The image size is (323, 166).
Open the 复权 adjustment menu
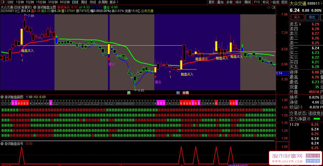(x=212, y=2)
